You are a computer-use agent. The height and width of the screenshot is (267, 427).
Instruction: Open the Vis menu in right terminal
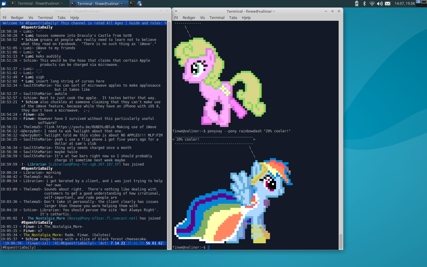(x=203, y=18)
